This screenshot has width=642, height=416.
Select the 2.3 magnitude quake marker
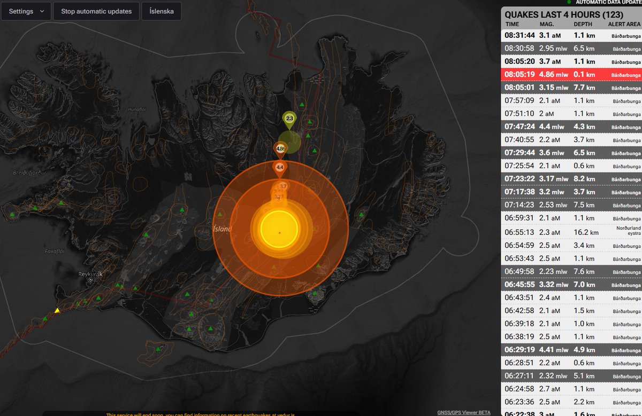pyautogui.click(x=289, y=118)
